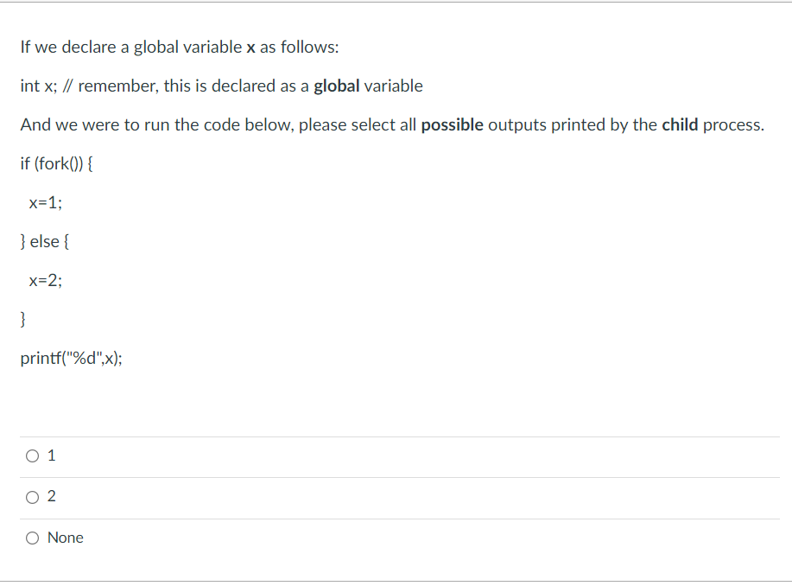Click the sentence "If we declare a global variable"
The width and height of the screenshot is (792, 586).
[x=131, y=47]
